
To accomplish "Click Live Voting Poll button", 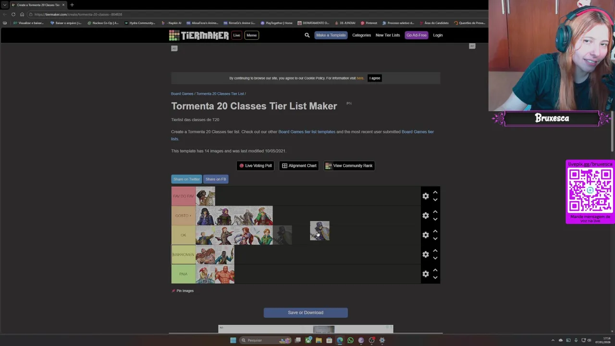I will pyautogui.click(x=256, y=166).
